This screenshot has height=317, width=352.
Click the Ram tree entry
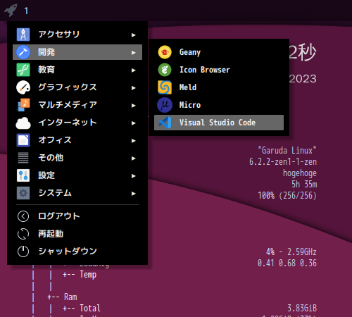pos(70,297)
